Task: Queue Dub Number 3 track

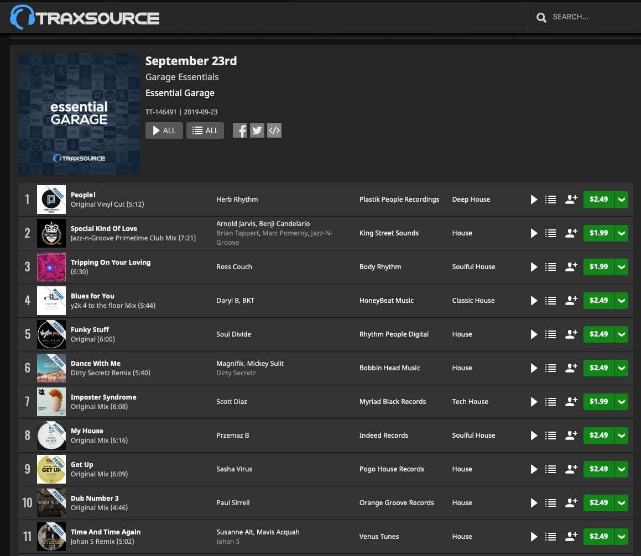Action: (x=551, y=503)
